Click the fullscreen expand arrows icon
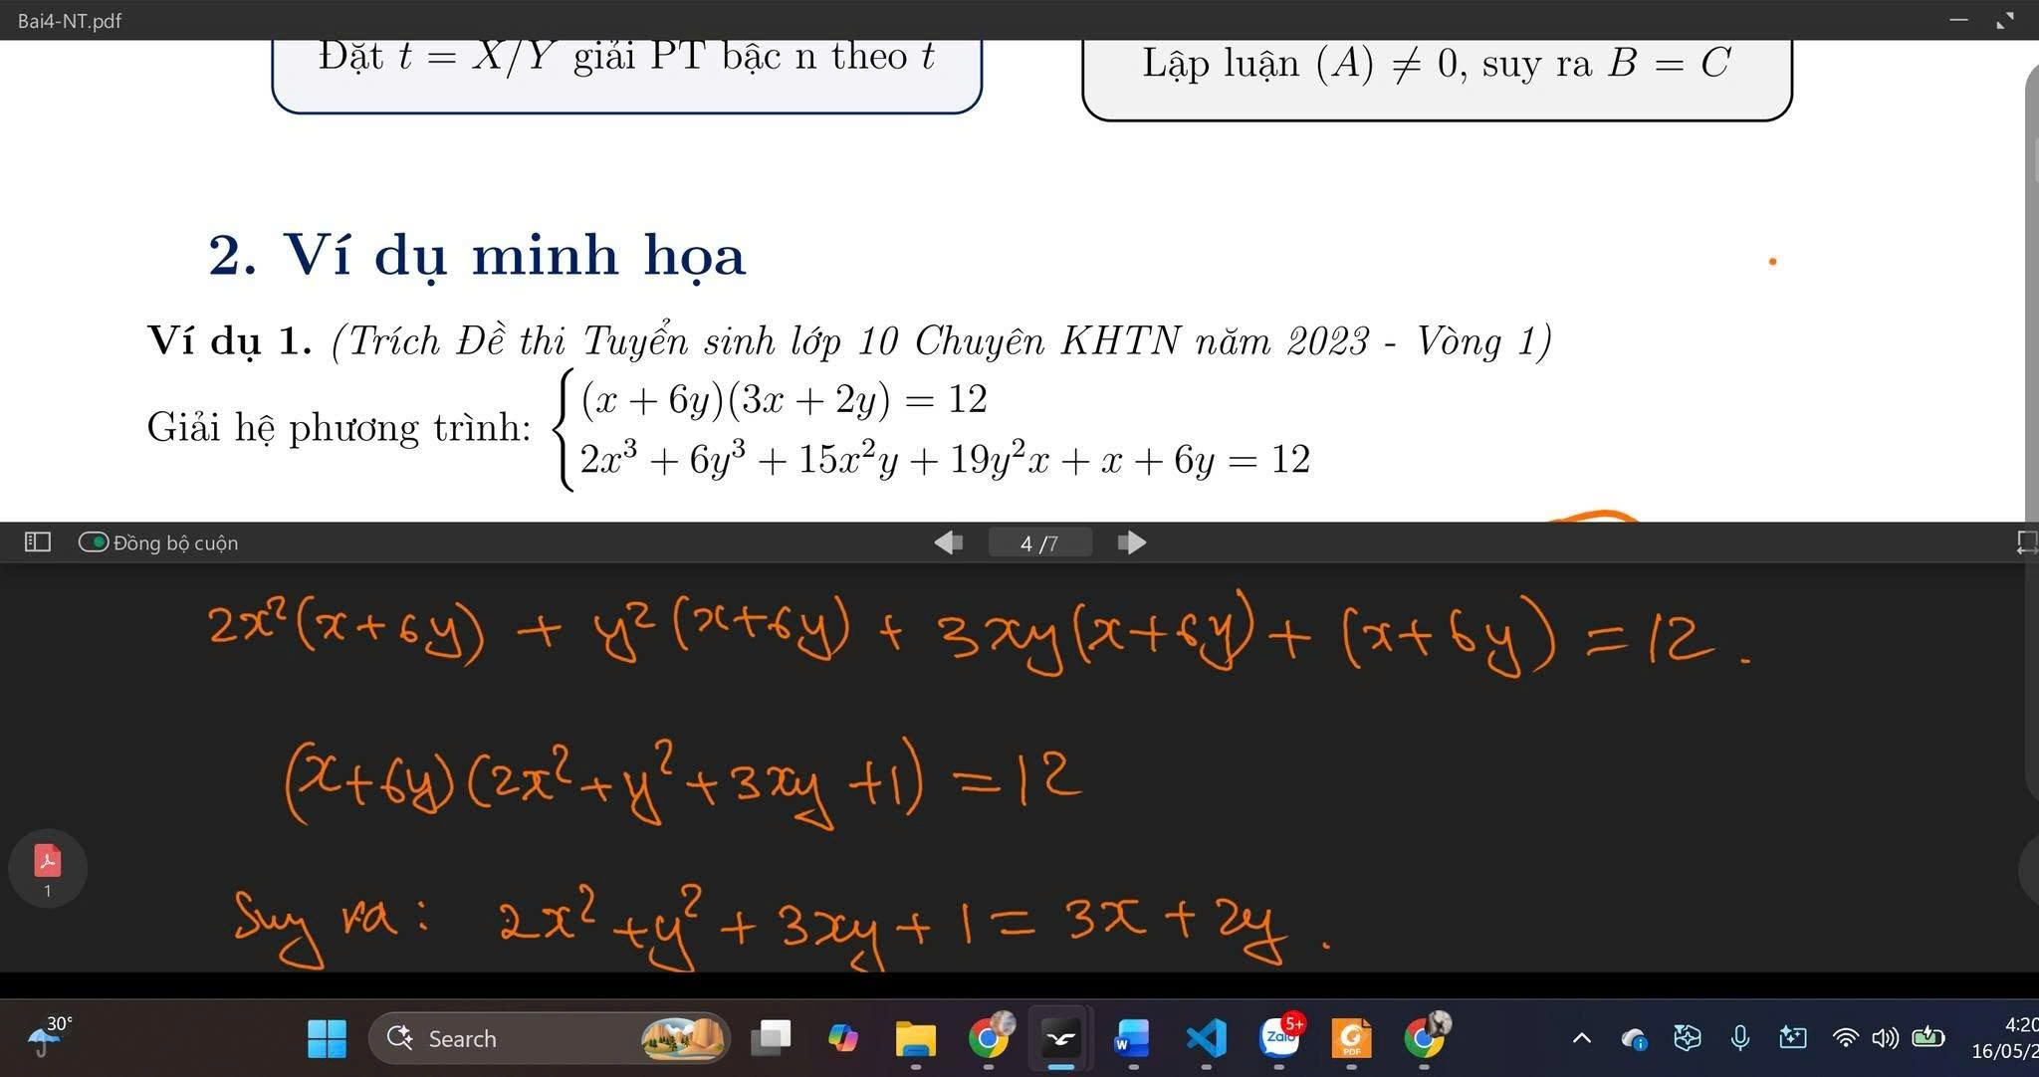2039x1077 pixels. tap(2005, 20)
